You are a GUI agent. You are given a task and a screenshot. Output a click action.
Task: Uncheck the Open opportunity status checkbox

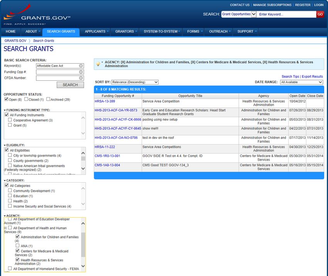pyautogui.click(x=7, y=99)
